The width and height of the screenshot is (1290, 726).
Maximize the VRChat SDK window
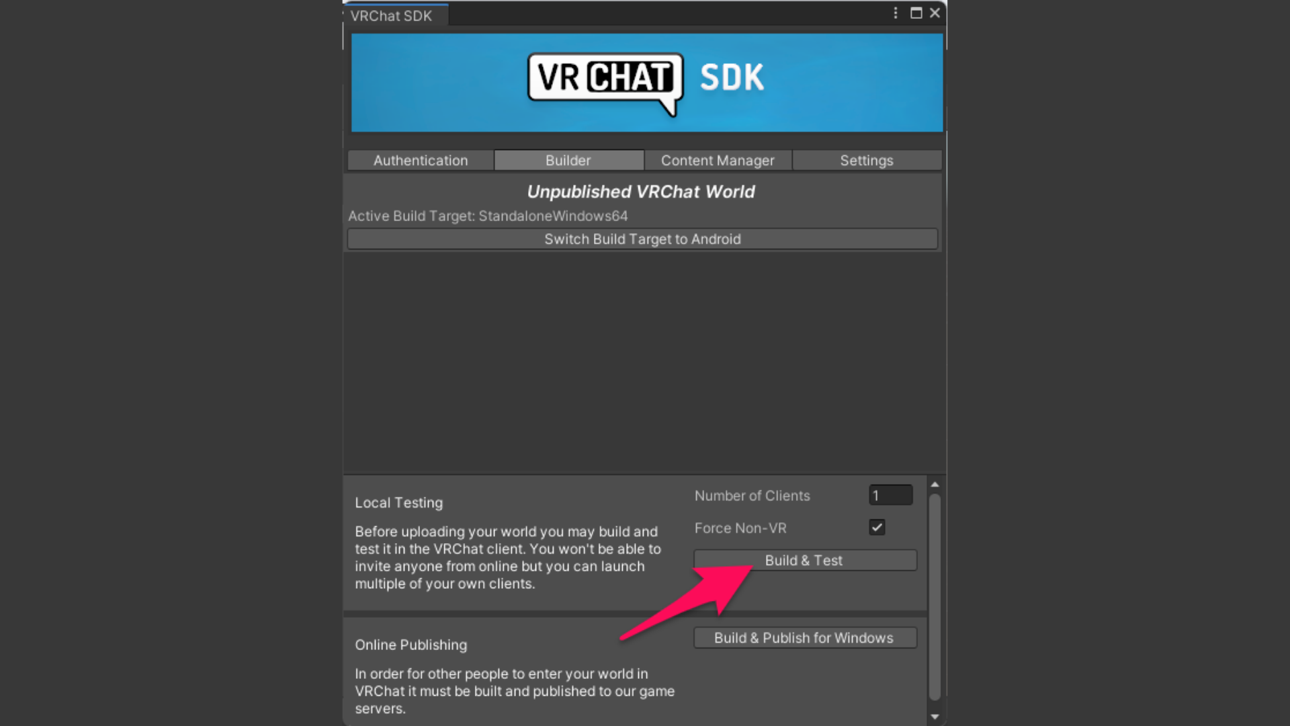click(x=916, y=13)
